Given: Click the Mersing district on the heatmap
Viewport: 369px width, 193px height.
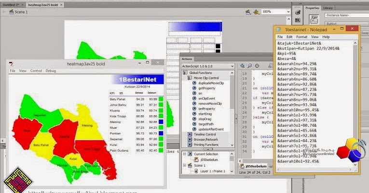Looking at the screenshot, I should click(87, 125).
